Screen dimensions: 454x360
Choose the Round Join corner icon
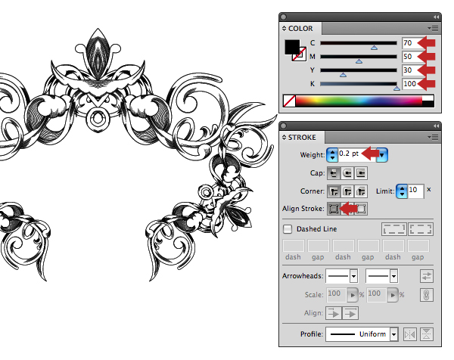click(347, 191)
